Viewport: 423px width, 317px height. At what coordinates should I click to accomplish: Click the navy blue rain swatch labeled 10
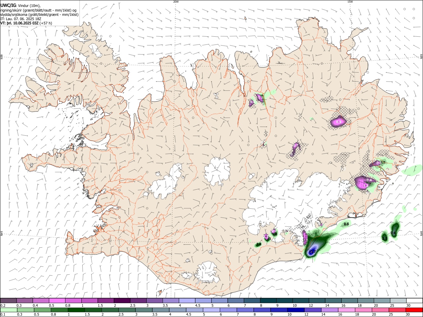click(x=295, y=310)
